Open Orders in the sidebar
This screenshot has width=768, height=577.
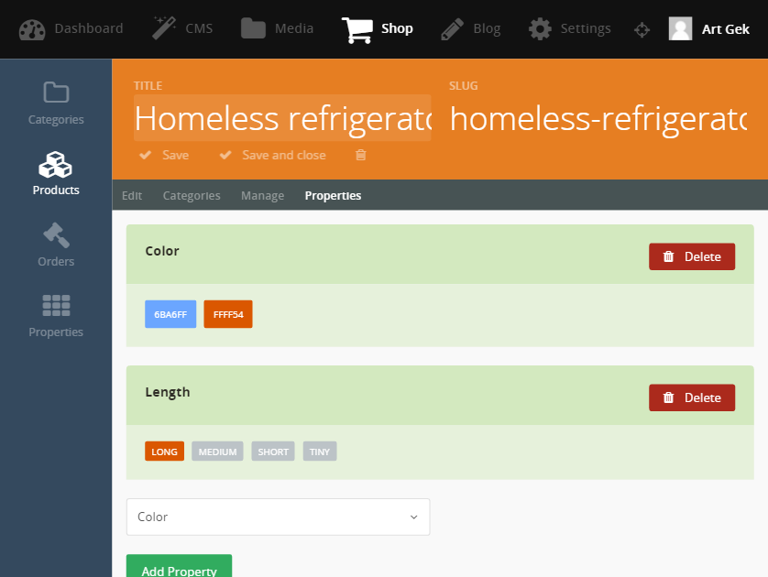pos(56,245)
